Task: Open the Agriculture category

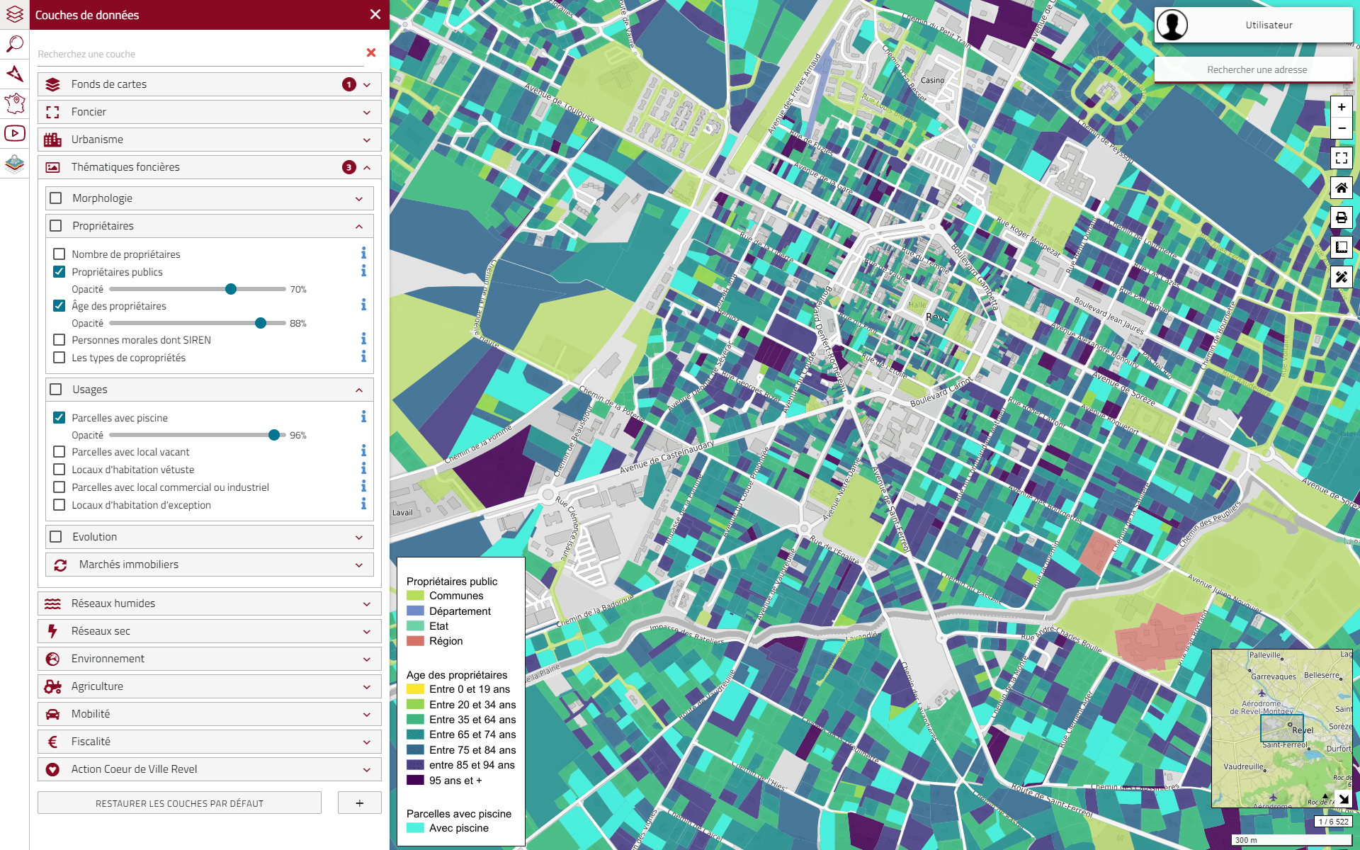Action: 210,686
